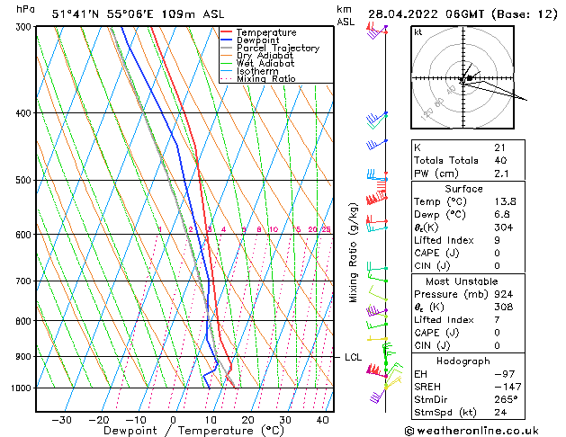
Task: Click the Surface section heading
Action: [463, 189]
